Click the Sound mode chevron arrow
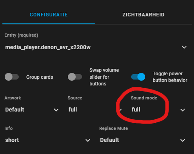 click(x=183, y=110)
